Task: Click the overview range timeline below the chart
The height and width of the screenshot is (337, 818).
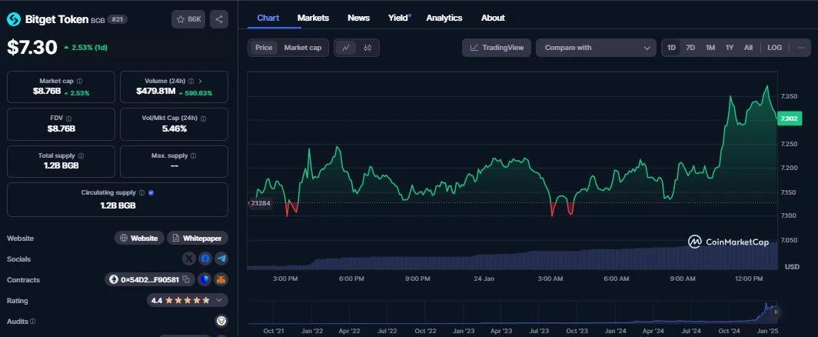Action: click(x=512, y=312)
